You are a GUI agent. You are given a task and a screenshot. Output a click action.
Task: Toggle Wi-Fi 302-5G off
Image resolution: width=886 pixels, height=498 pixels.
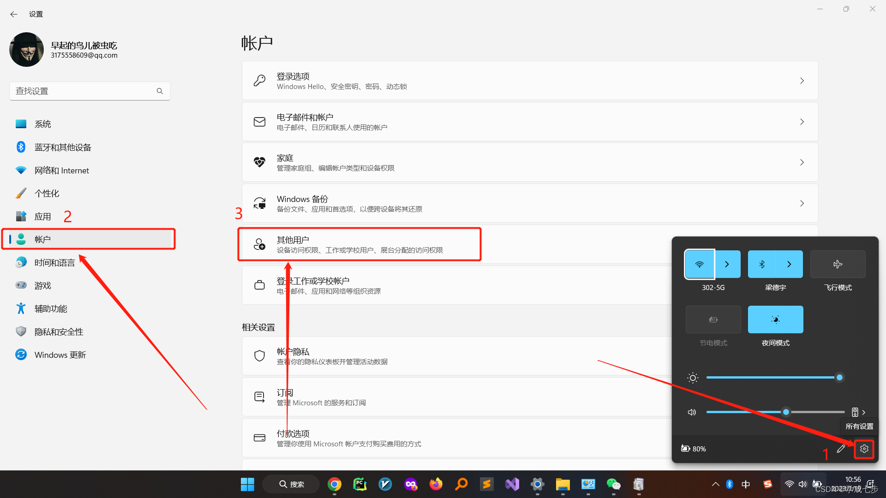(x=700, y=264)
